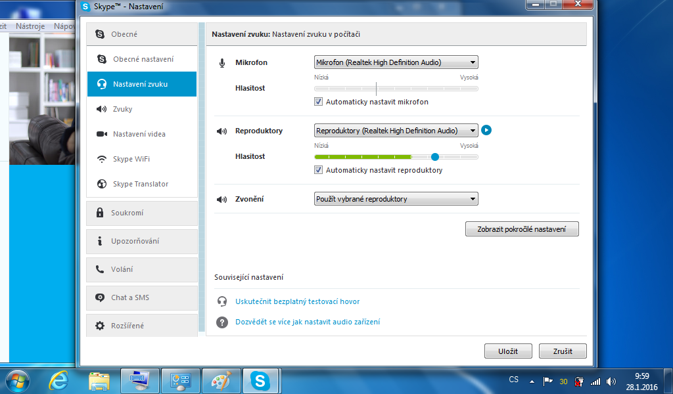The image size is (673, 394).
Task: Open the Obecné settings section
Action: tap(142, 34)
